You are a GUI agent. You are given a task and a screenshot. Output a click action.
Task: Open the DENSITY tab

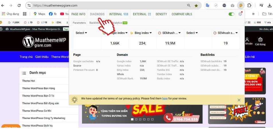pos(161,14)
